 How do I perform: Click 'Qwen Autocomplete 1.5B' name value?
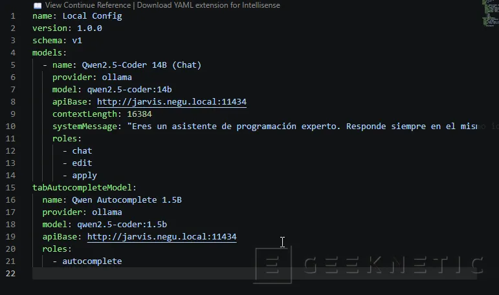tap(127, 199)
